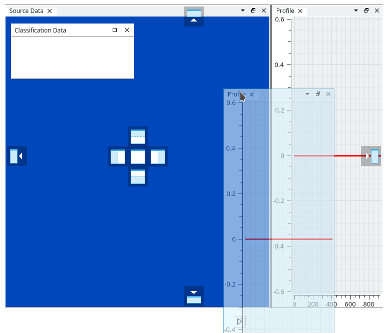Dock panel to bottom edge indicator
The width and height of the screenshot is (387, 333).
coord(194,296)
